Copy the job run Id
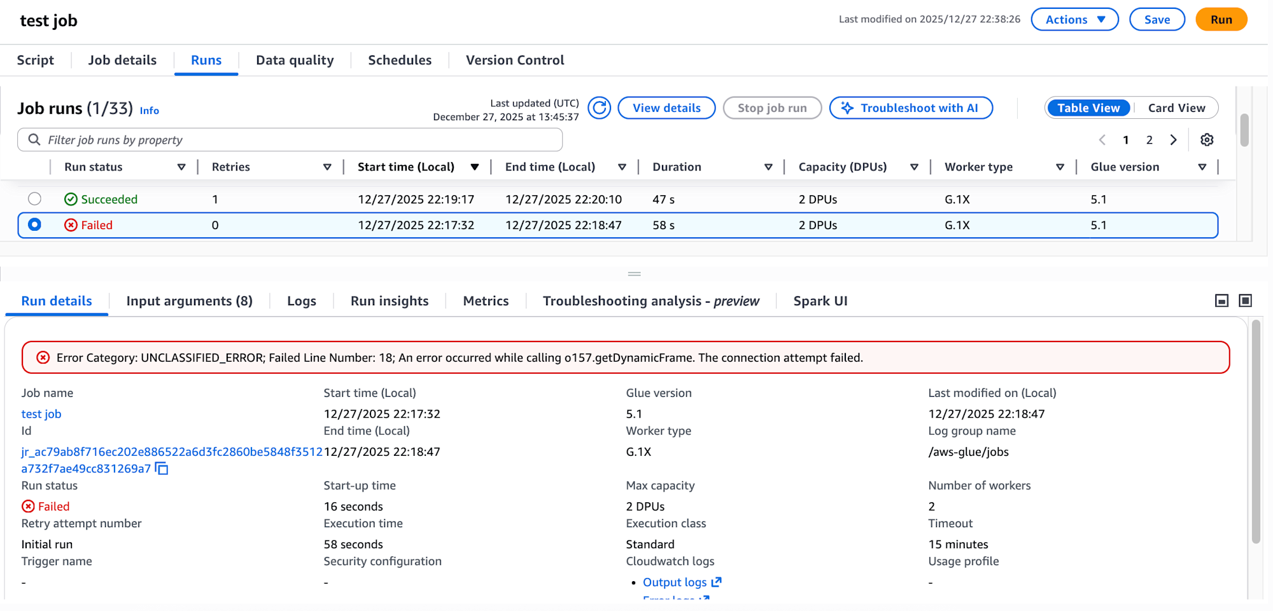 point(162,469)
